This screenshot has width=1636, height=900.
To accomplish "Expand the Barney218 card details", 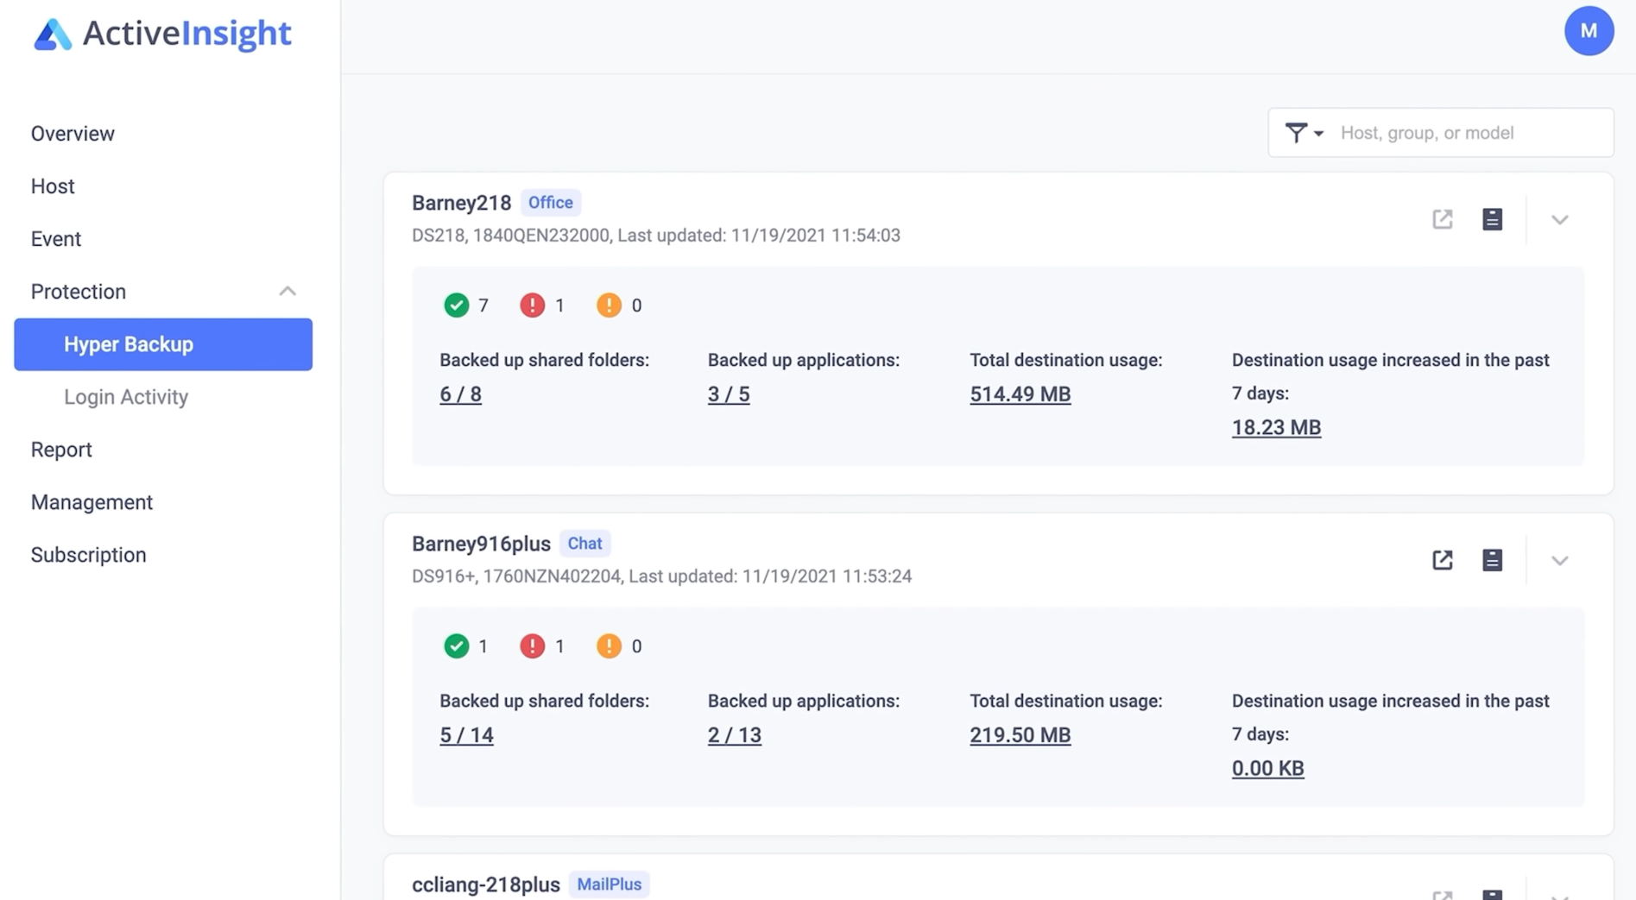I will click(1559, 219).
